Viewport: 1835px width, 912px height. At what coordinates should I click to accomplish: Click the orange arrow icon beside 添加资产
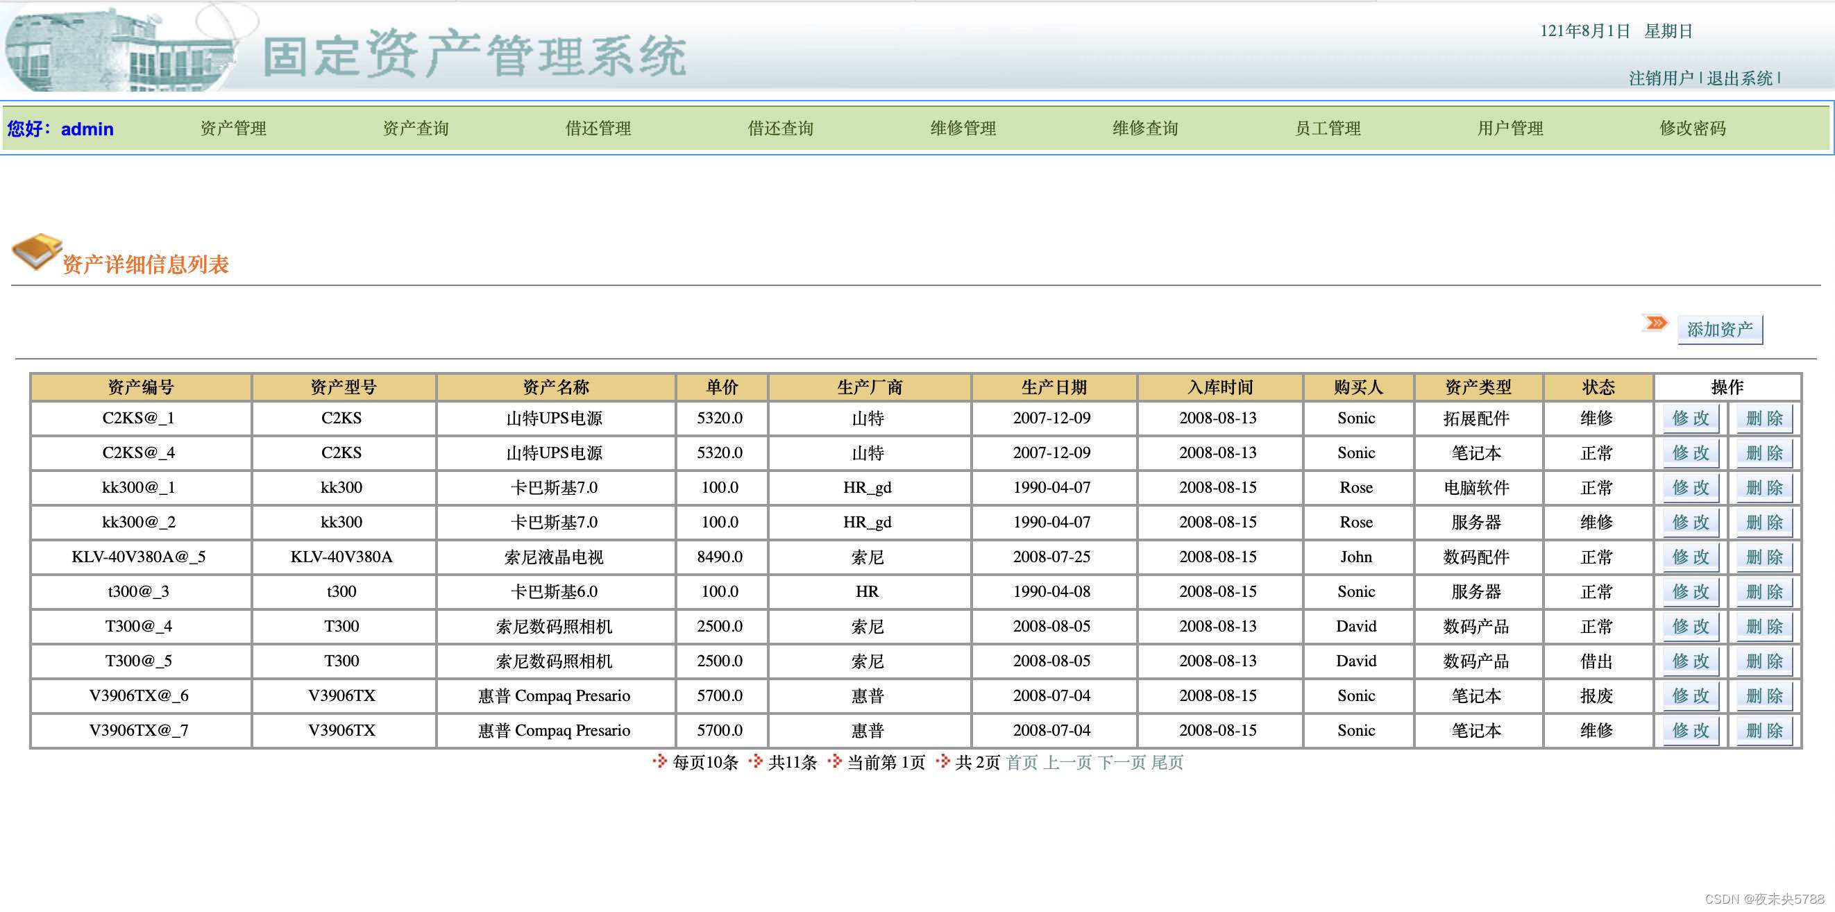point(1655,323)
